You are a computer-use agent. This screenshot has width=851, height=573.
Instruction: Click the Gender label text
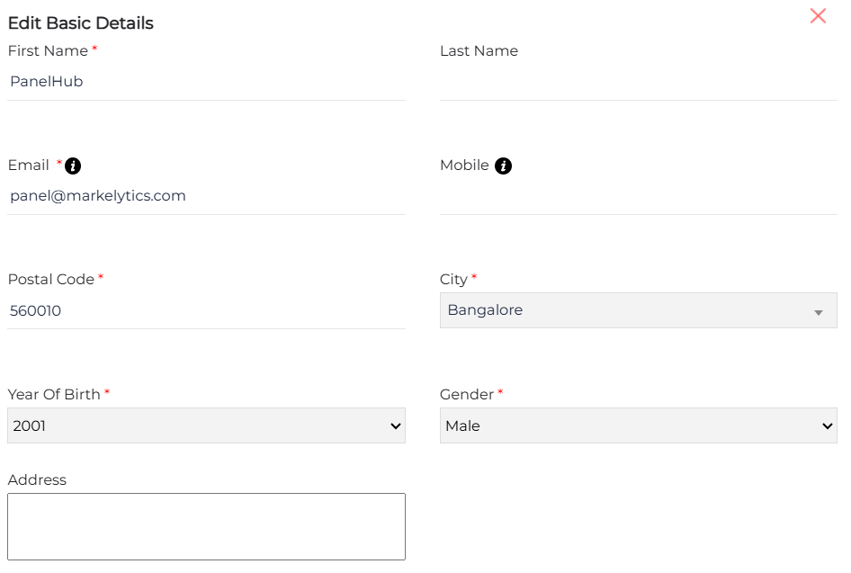pyautogui.click(x=466, y=394)
